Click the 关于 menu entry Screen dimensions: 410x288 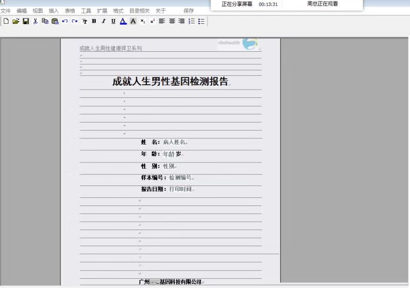(x=160, y=11)
